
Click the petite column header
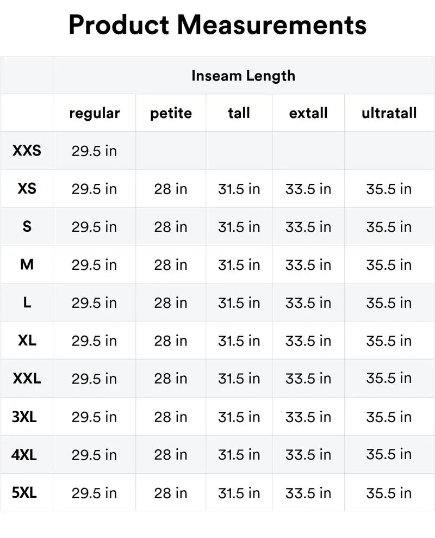tap(171, 113)
